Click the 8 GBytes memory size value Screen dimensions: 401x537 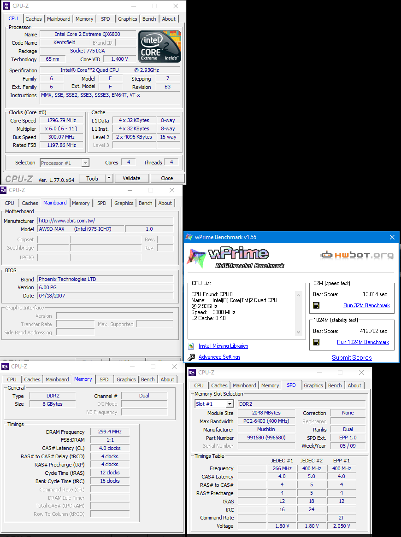point(53,404)
